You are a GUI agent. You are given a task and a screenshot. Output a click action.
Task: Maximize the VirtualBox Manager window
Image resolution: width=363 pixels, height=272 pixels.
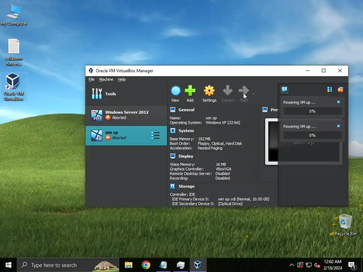pos(324,70)
